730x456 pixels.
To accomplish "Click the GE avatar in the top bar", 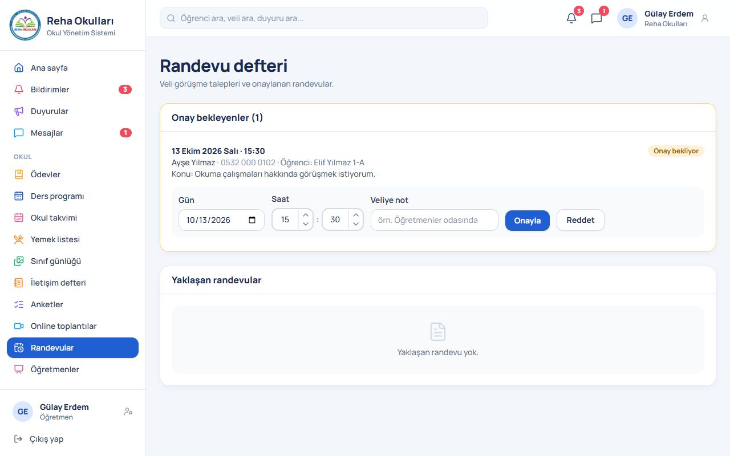I will [627, 18].
